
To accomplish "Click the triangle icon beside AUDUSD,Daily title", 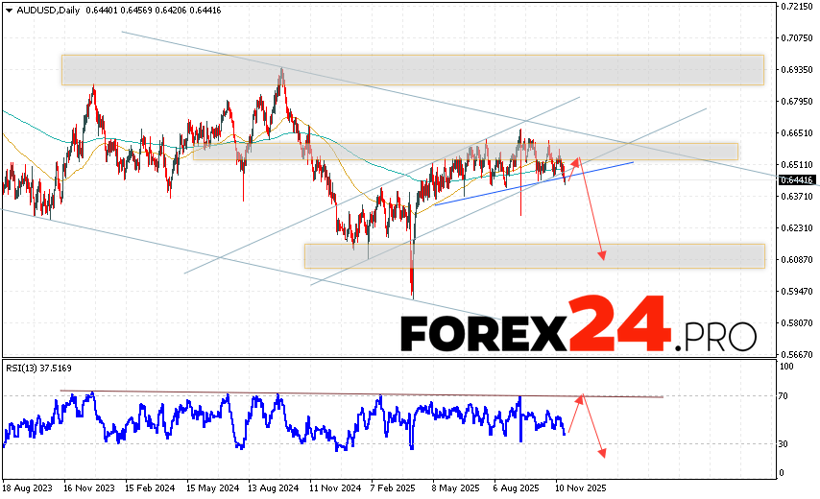I will click(x=9, y=9).
